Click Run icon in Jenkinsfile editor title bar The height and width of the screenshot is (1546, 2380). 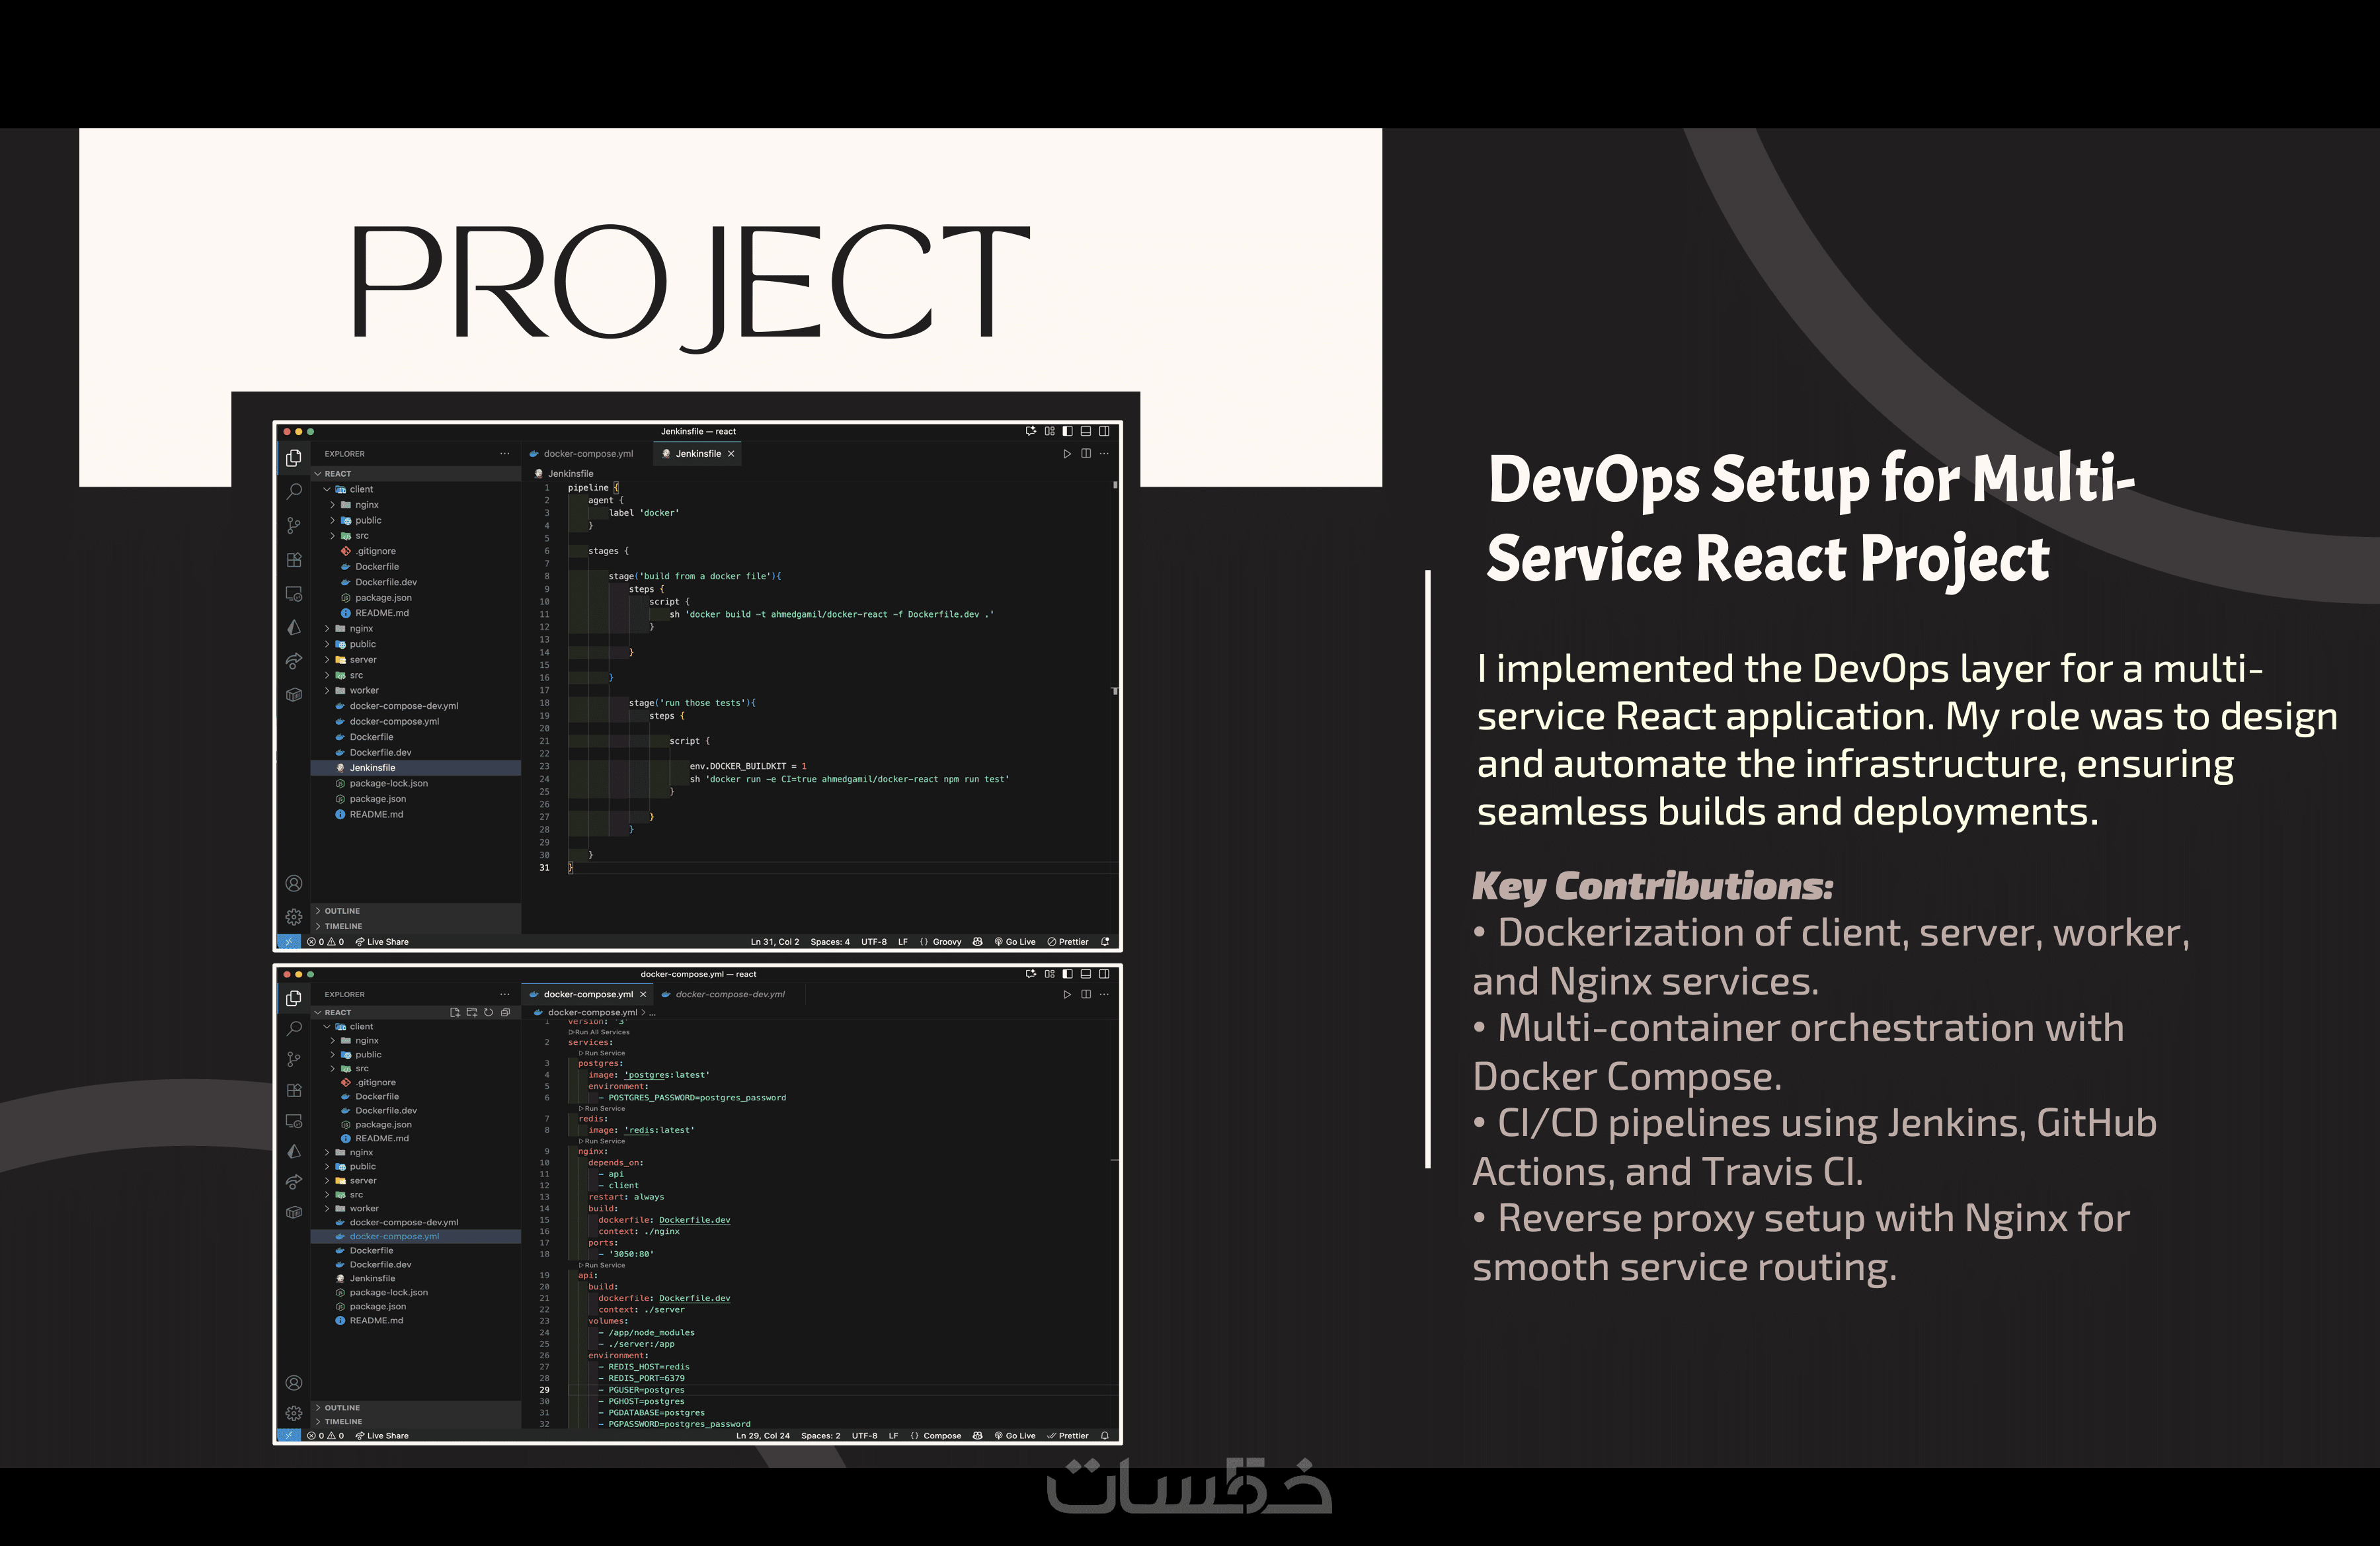tap(1067, 454)
